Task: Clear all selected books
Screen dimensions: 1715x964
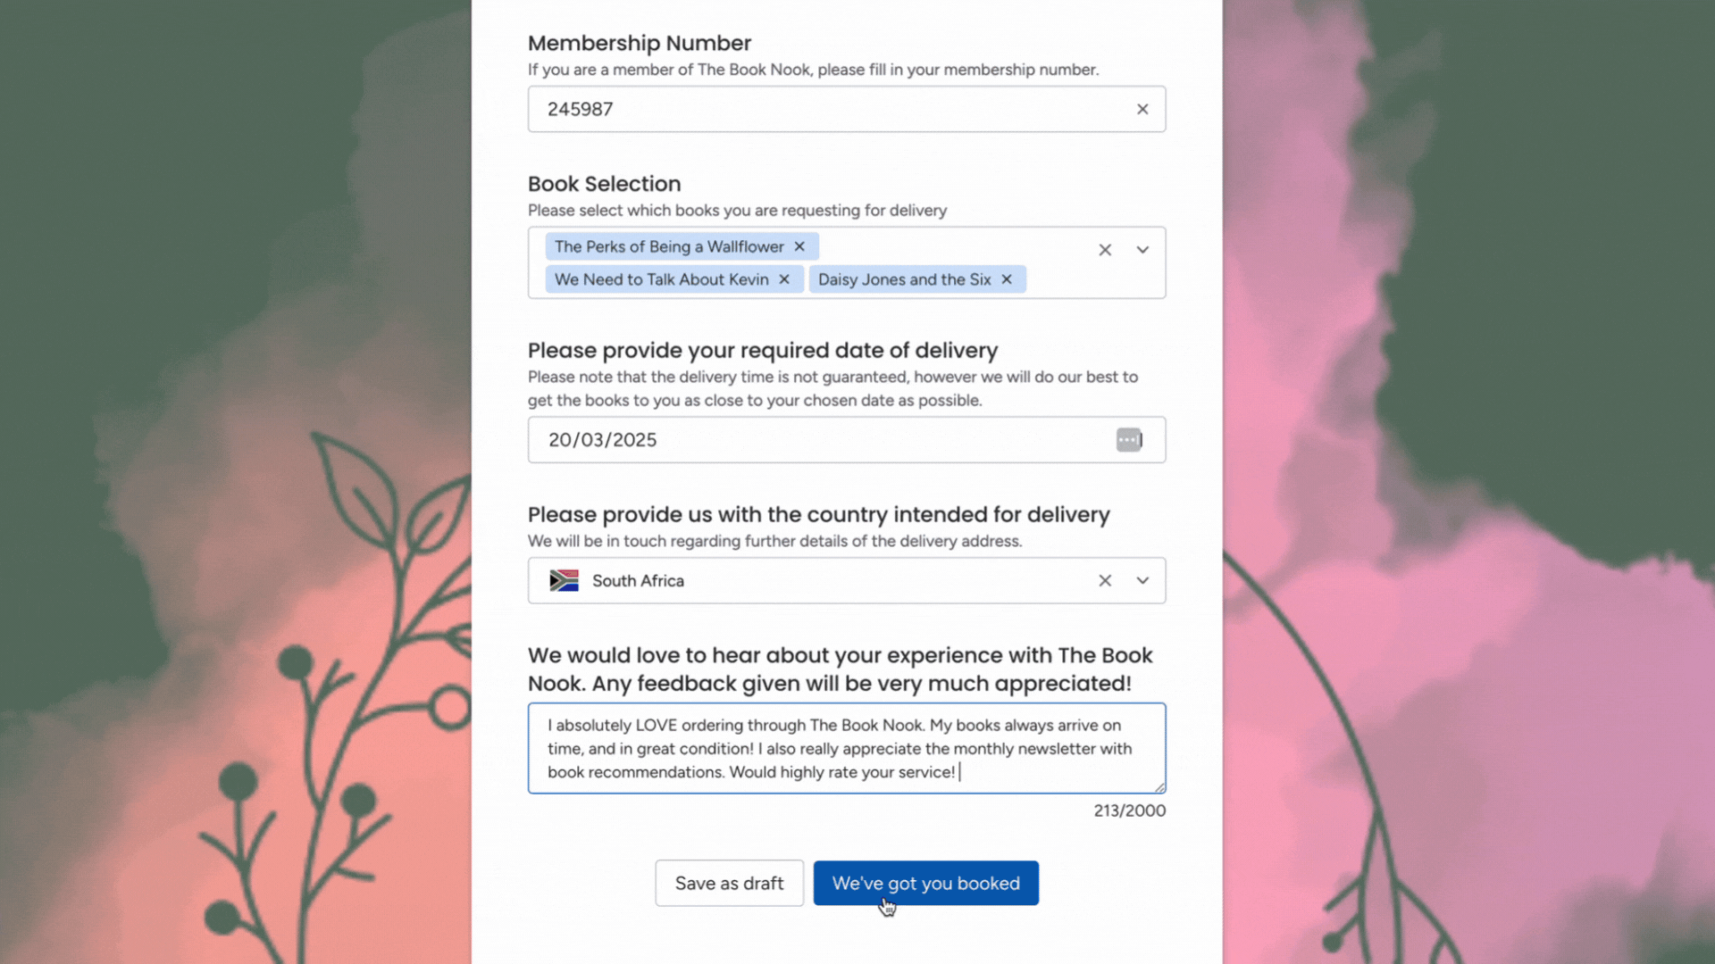Action: click(x=1105, y=250)
